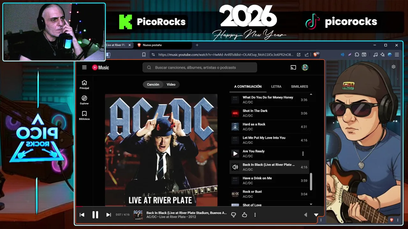Click the search songs input field

pyautogui.click(x=200, y=67)
